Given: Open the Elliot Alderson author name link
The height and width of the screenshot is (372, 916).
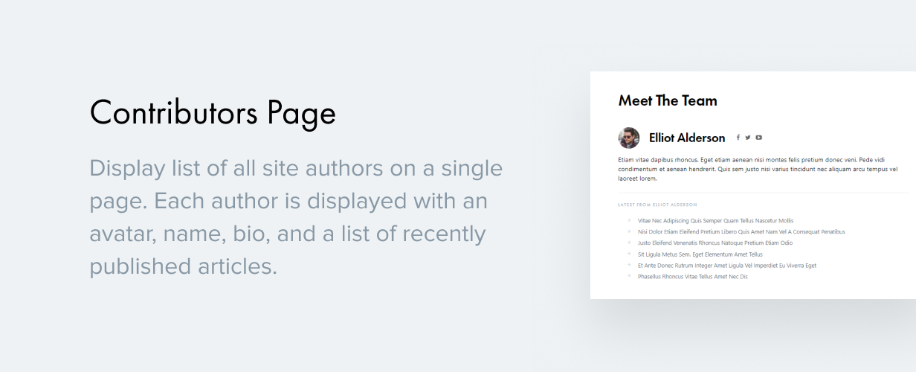Looking at the screenshot, I should point(687,138).
